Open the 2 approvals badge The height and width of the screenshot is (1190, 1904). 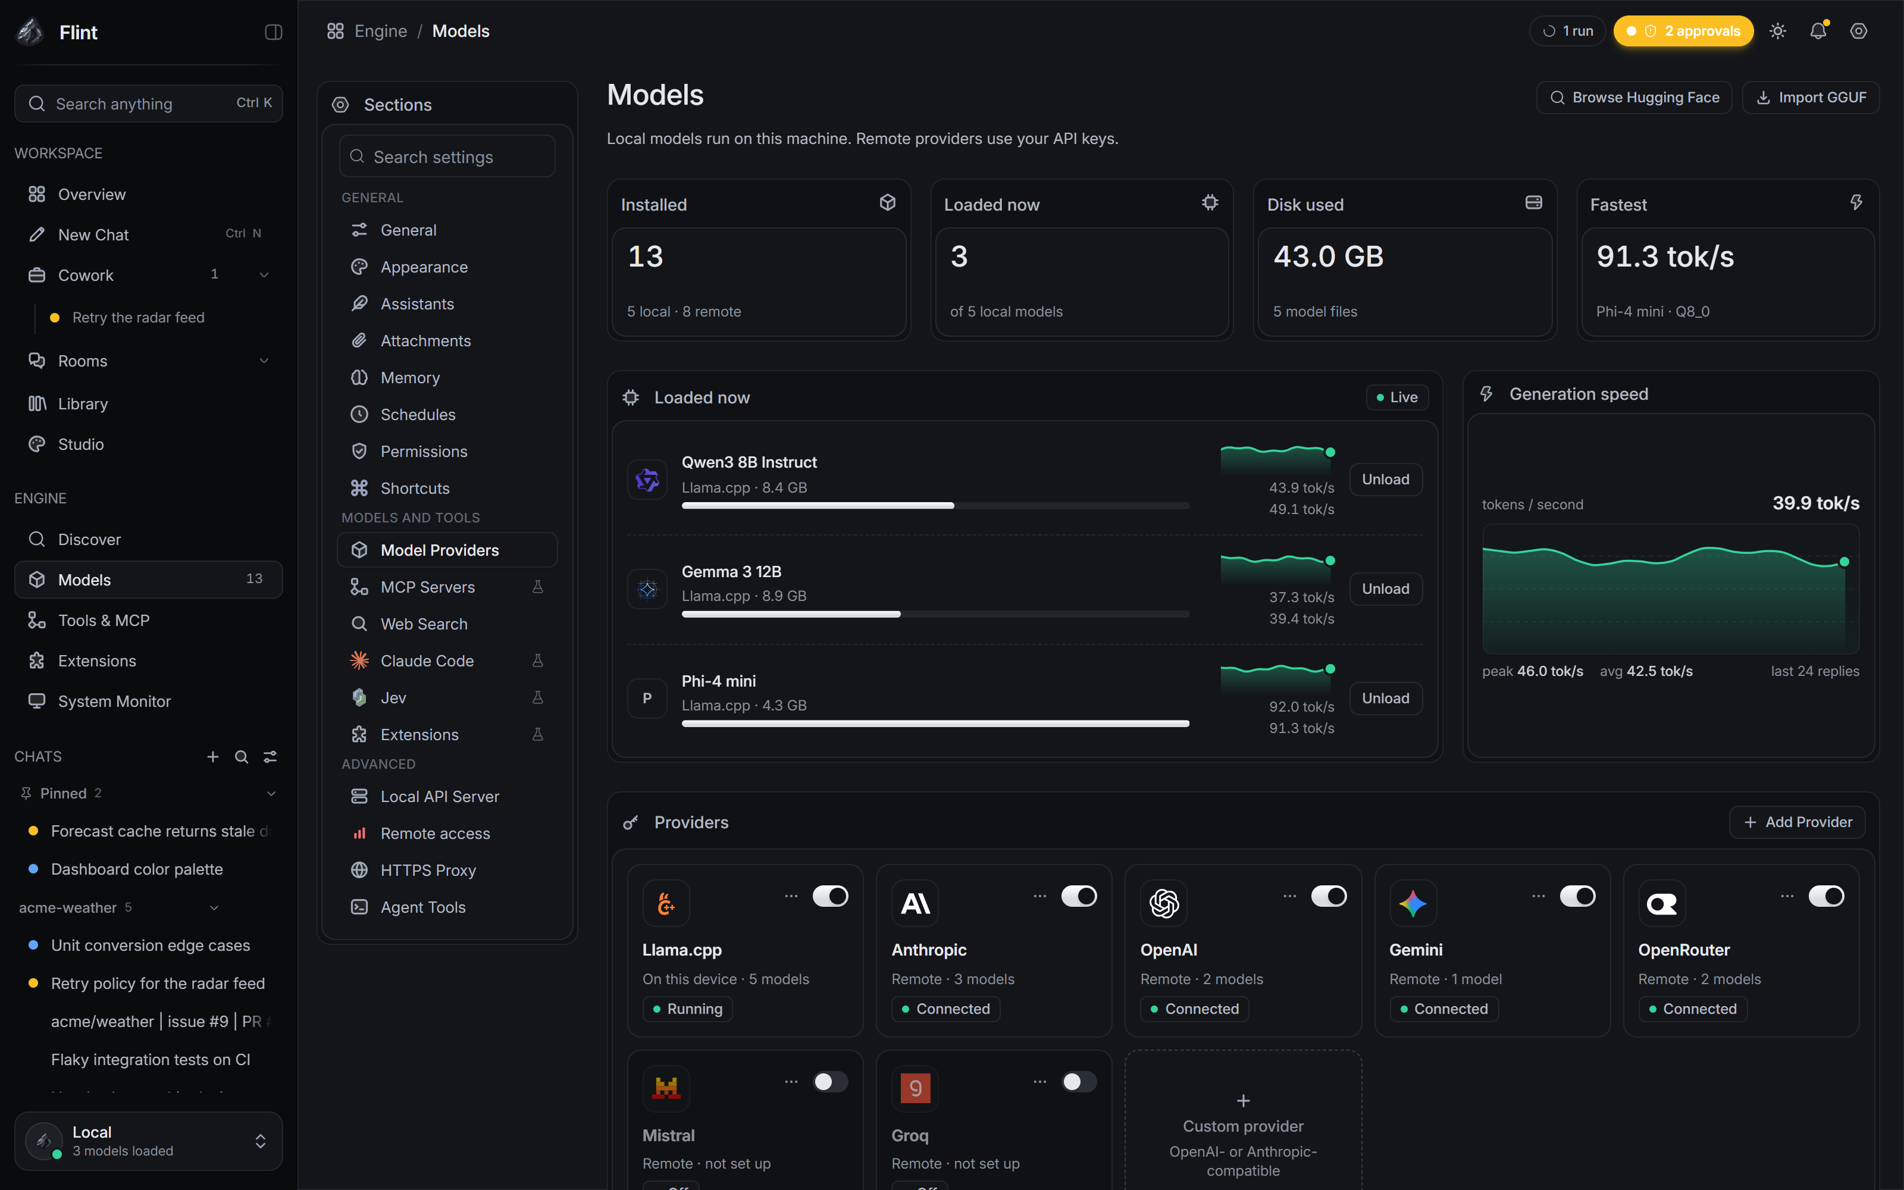(1684, 32)
